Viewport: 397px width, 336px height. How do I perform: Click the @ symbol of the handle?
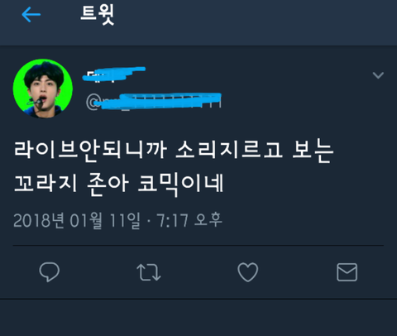93,102
